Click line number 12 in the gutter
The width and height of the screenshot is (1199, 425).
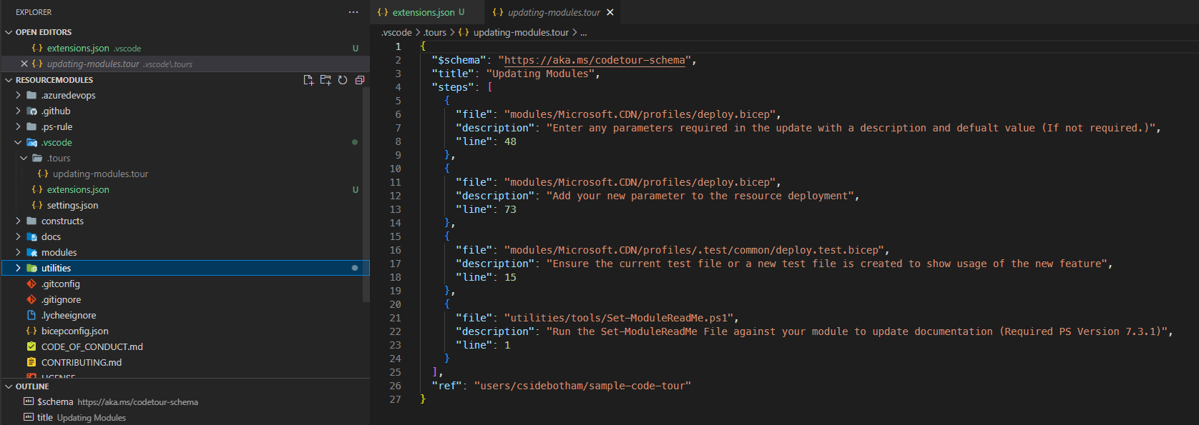point(395,196)
